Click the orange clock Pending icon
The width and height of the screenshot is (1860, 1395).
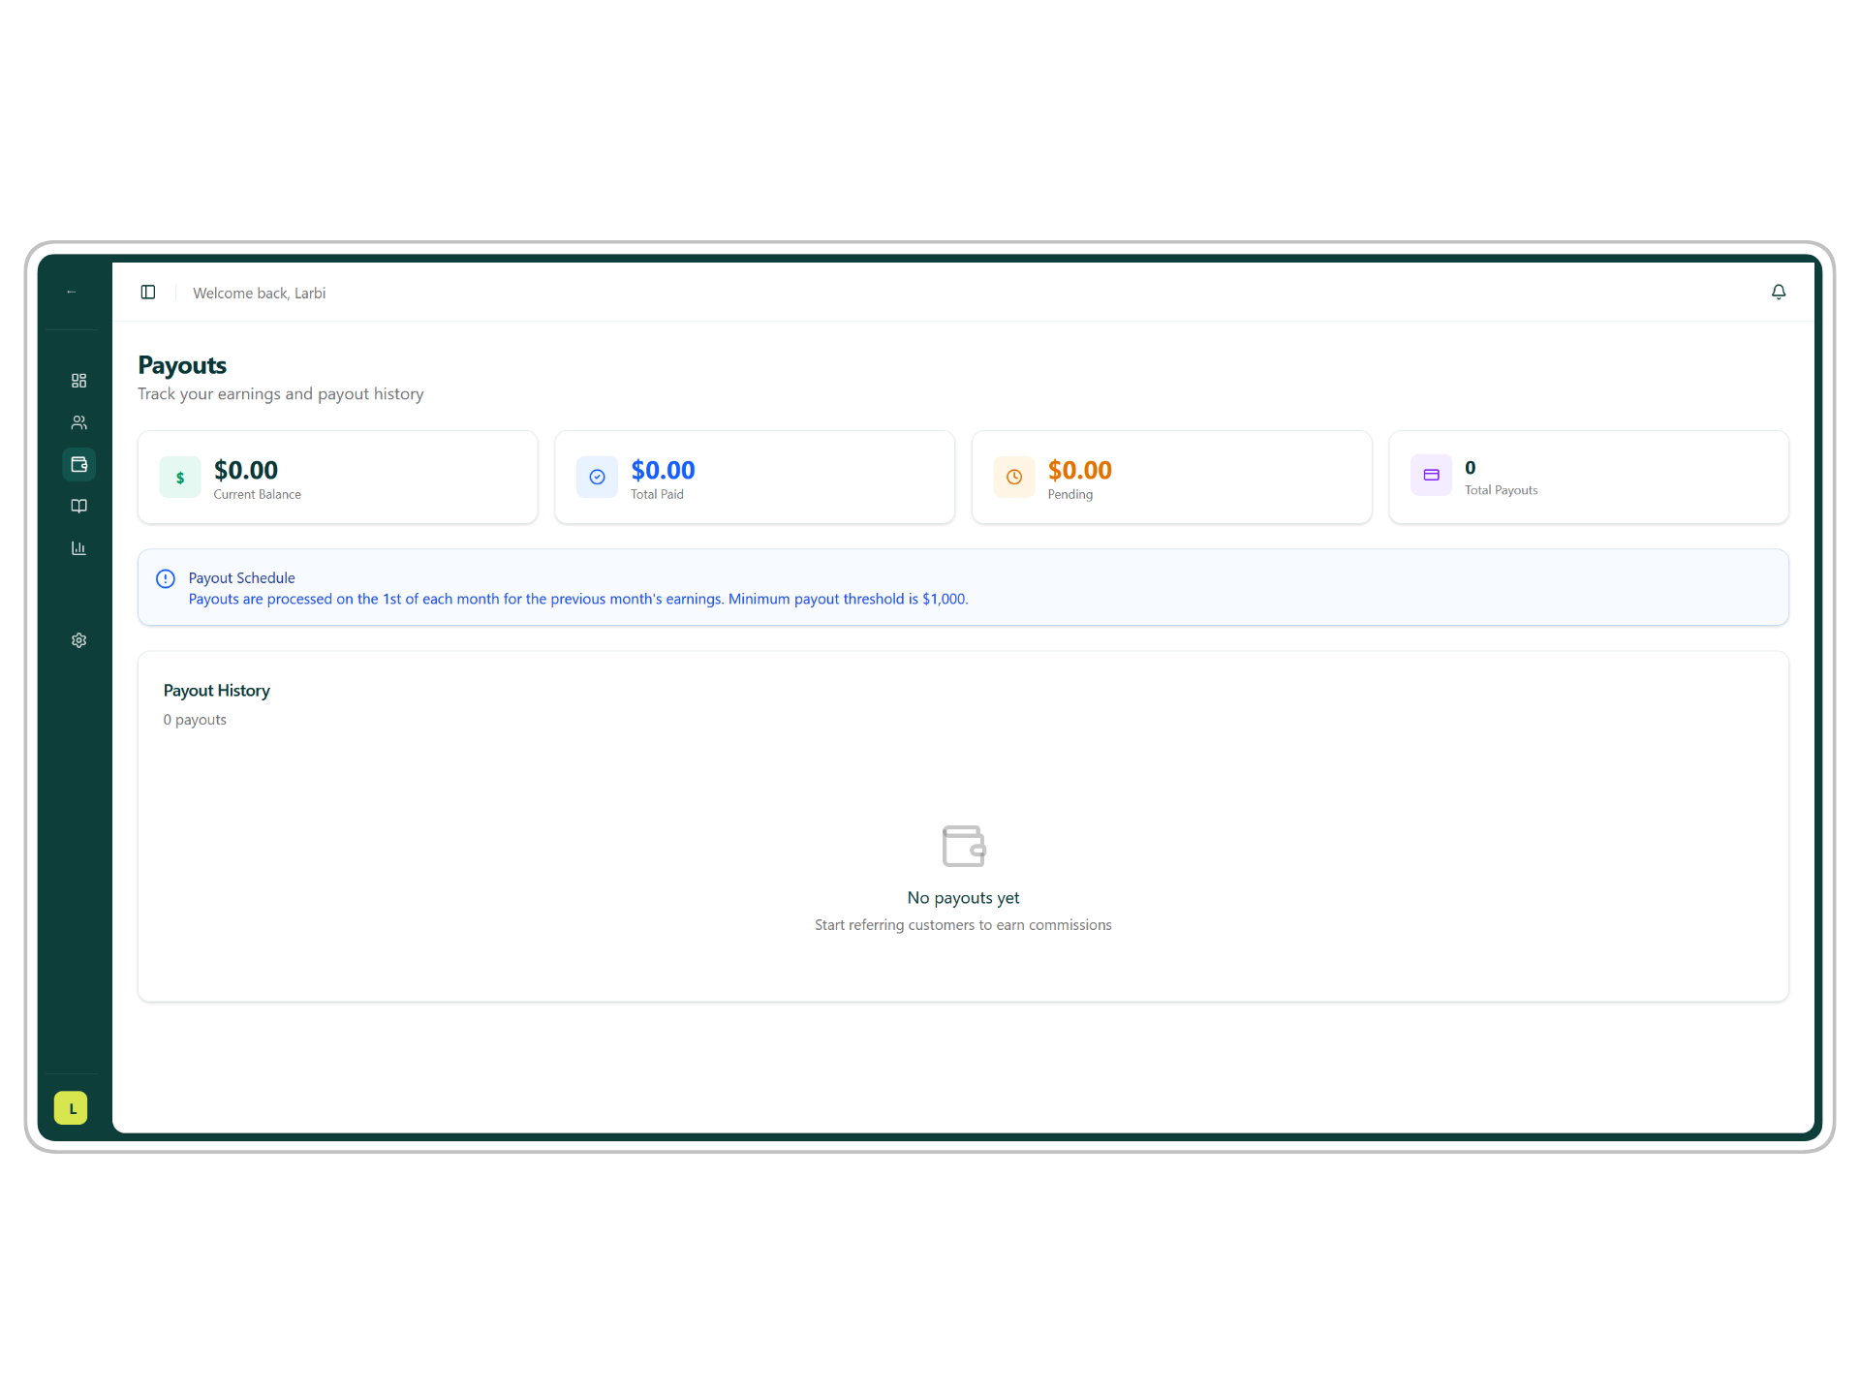point(1014,477)
